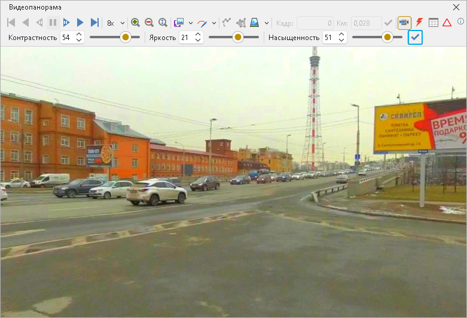The image size is (467, 318).
Task: Click the info circle icon
Action: 460,22
